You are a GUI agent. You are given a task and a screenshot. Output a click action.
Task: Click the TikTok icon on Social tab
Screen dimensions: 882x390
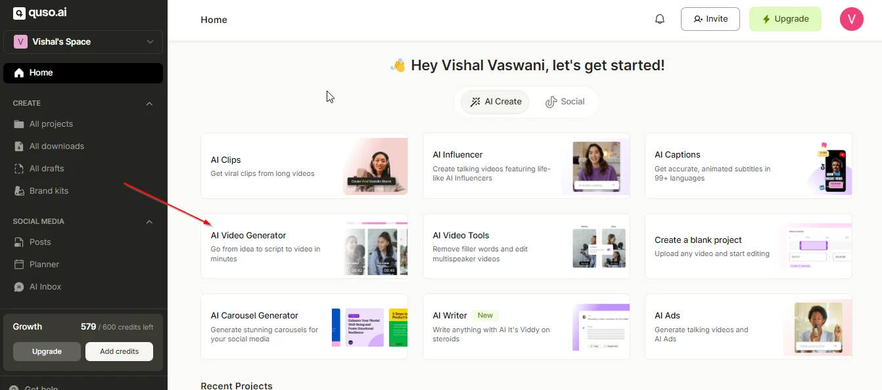551,102
